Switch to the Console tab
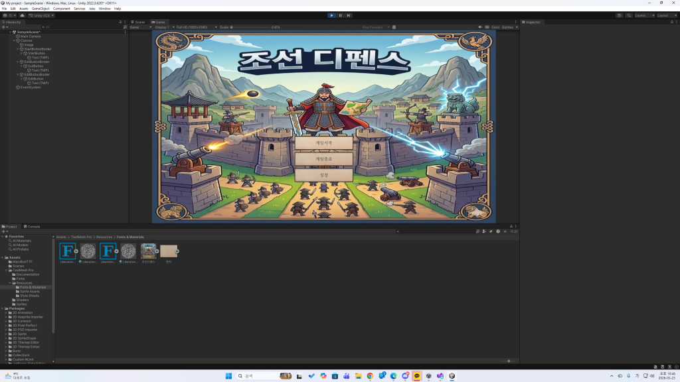The image size is (680, 382). pyautogui.click(x=33, y=226)
